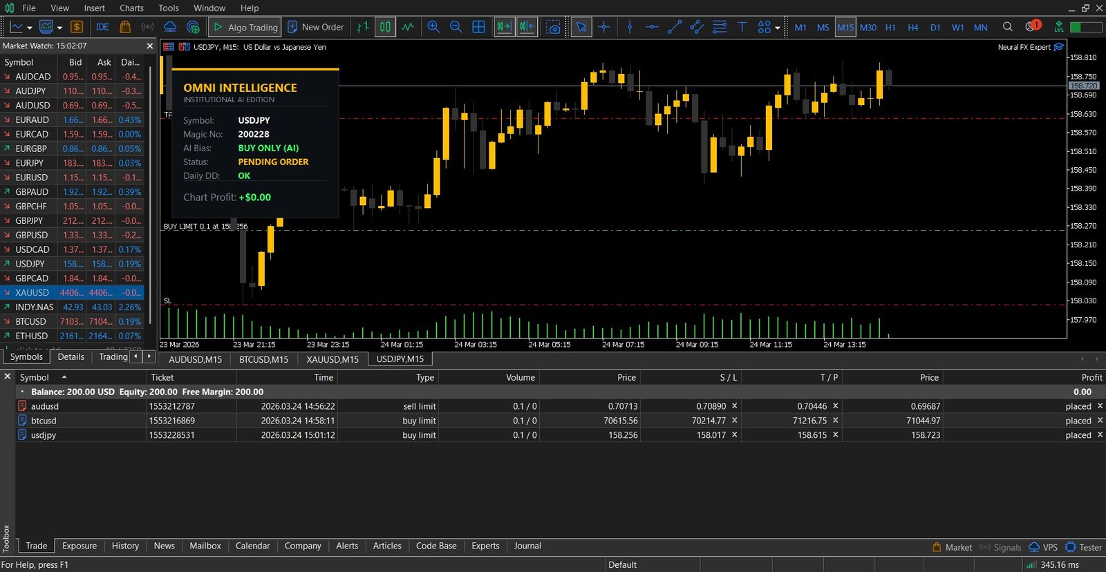1106x572 pixels.
Task: Open the Market shopping bag icon in the toolbar
Action: point(125,27)
